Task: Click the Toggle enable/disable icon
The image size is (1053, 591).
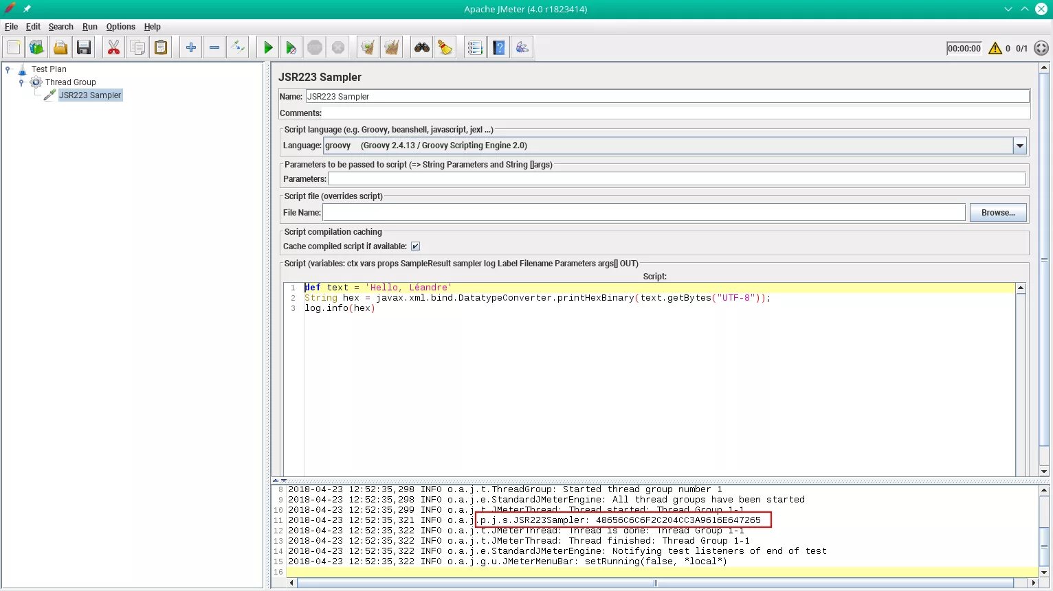Action: tap(238, 47)
